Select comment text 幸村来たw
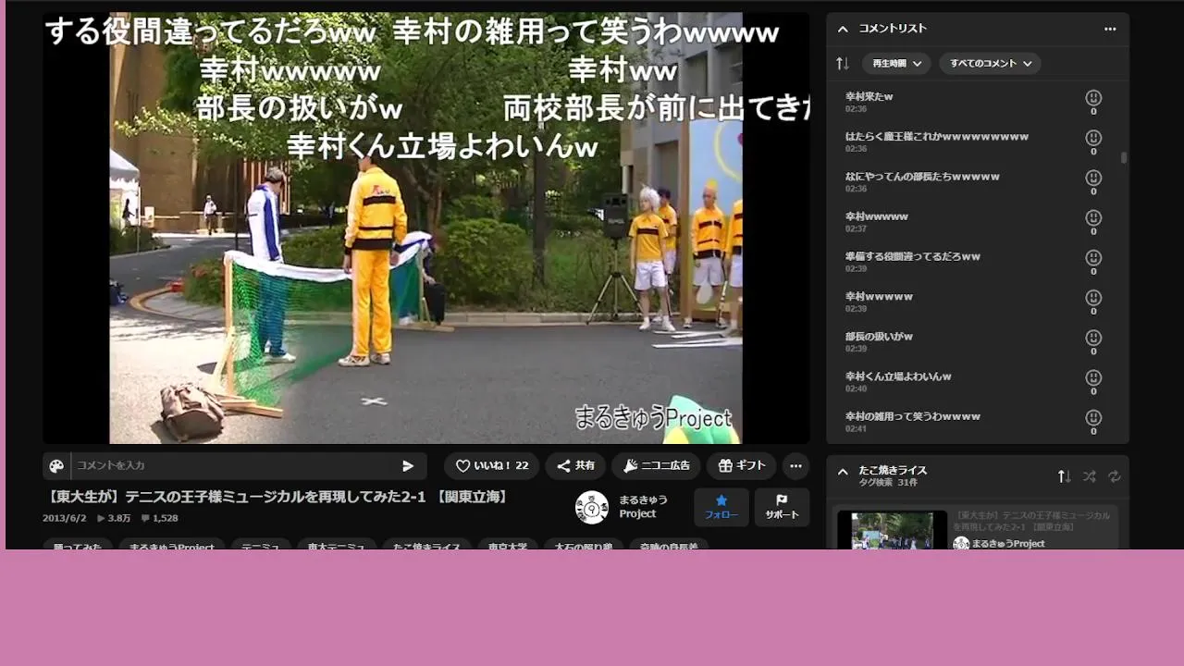The image size is (1184, 666). (x=869, y=96)
